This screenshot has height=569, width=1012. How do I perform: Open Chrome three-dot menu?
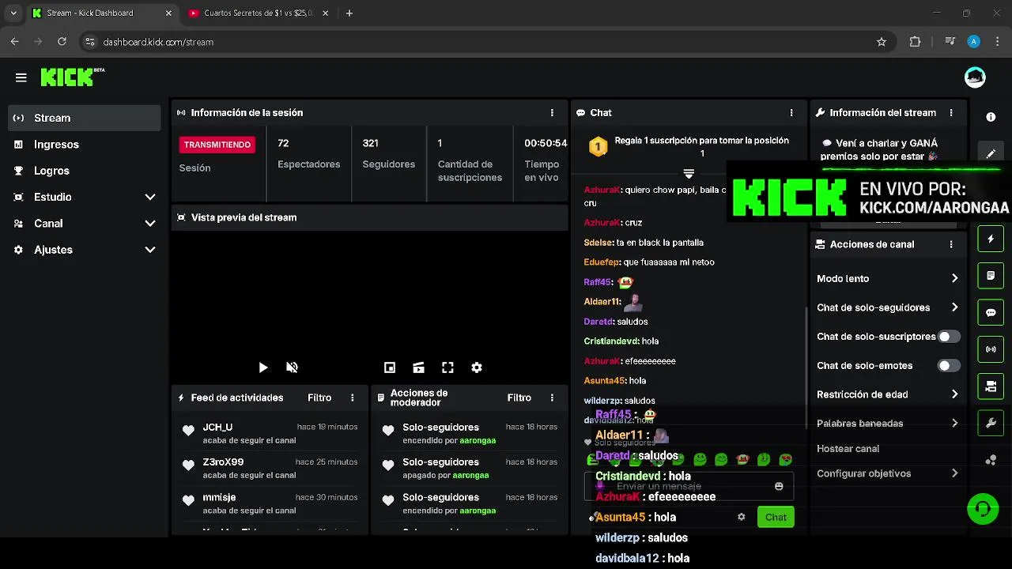[x=998, y=42]
